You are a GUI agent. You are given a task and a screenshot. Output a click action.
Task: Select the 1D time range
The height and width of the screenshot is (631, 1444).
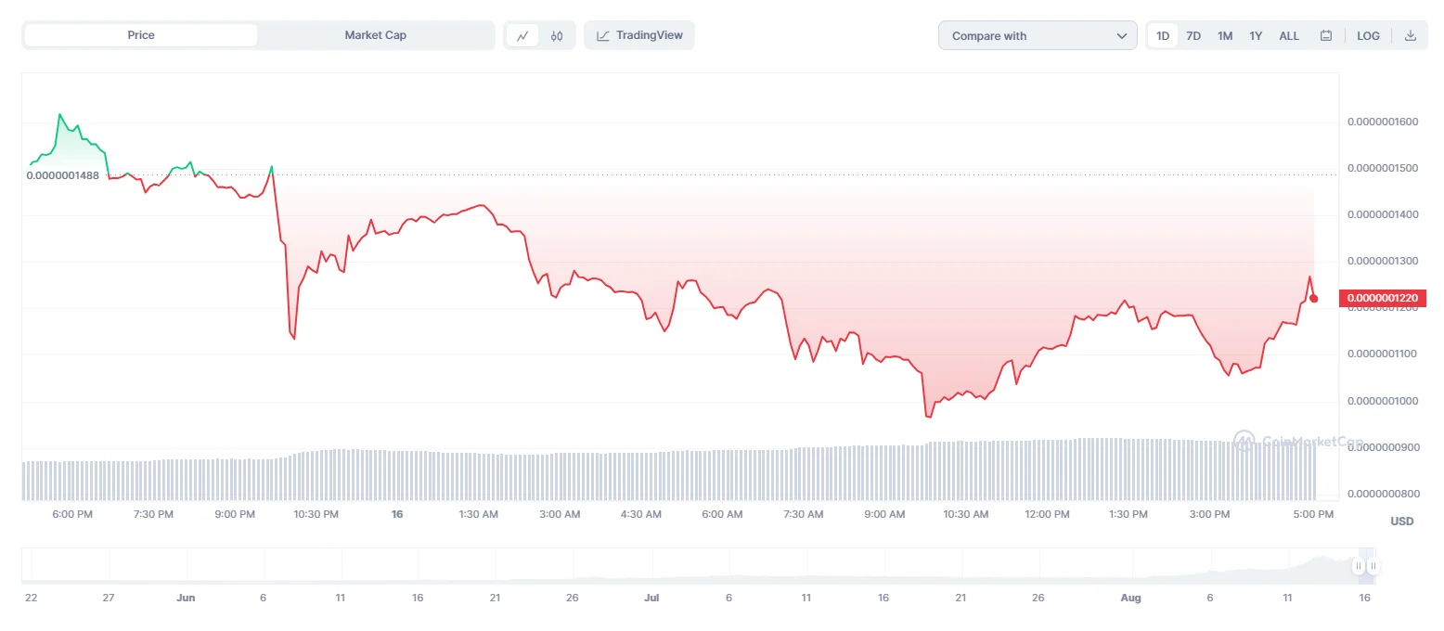1163,36
